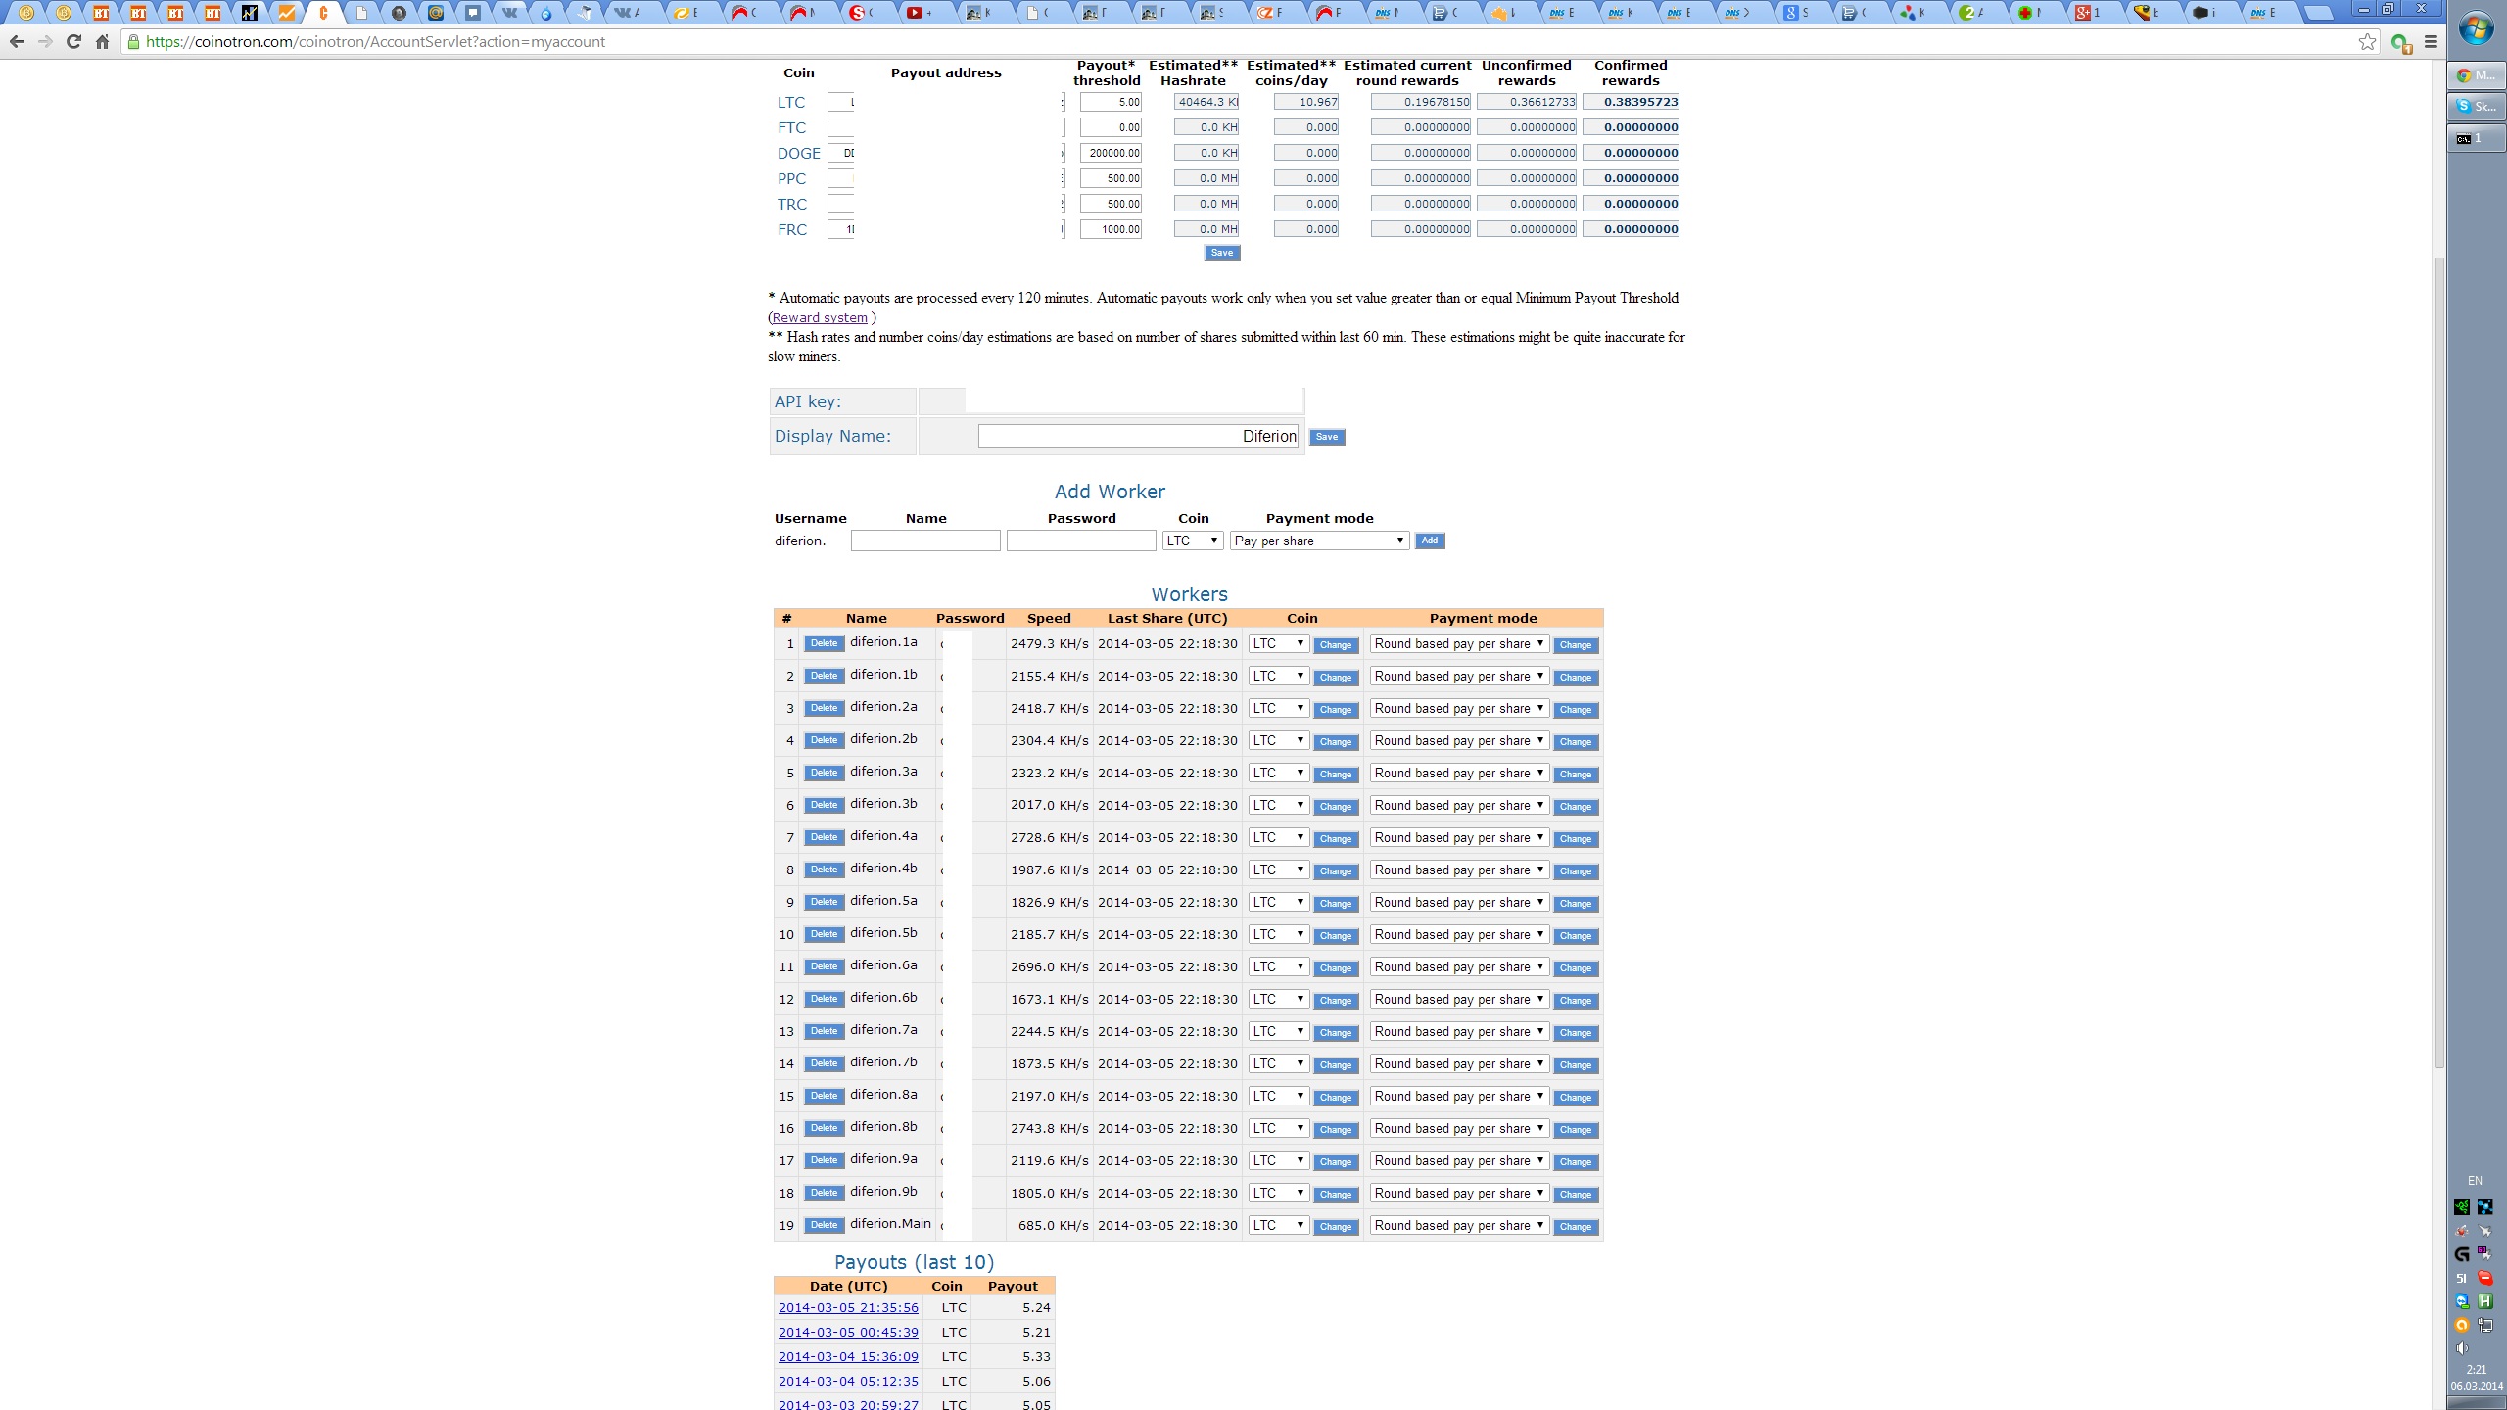Image resolution: width=2507 pixels, height=1410 pixels.
Task: Click the browser home icon
Action: click(x=102, y=42)
